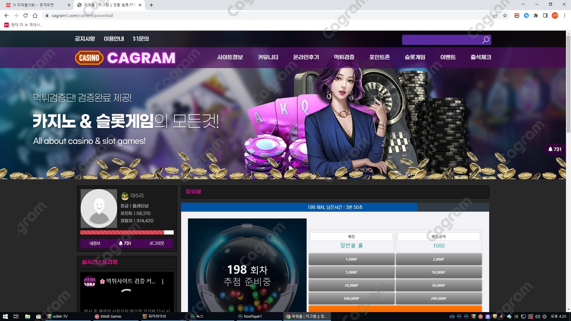Click 로그아웃 button
Viewport: 571px width, 321px height.
click(157, 243)
